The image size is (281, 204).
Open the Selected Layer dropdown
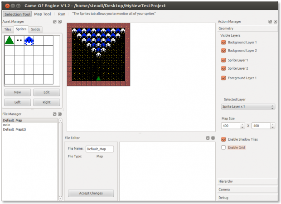(x=248, y=107)
